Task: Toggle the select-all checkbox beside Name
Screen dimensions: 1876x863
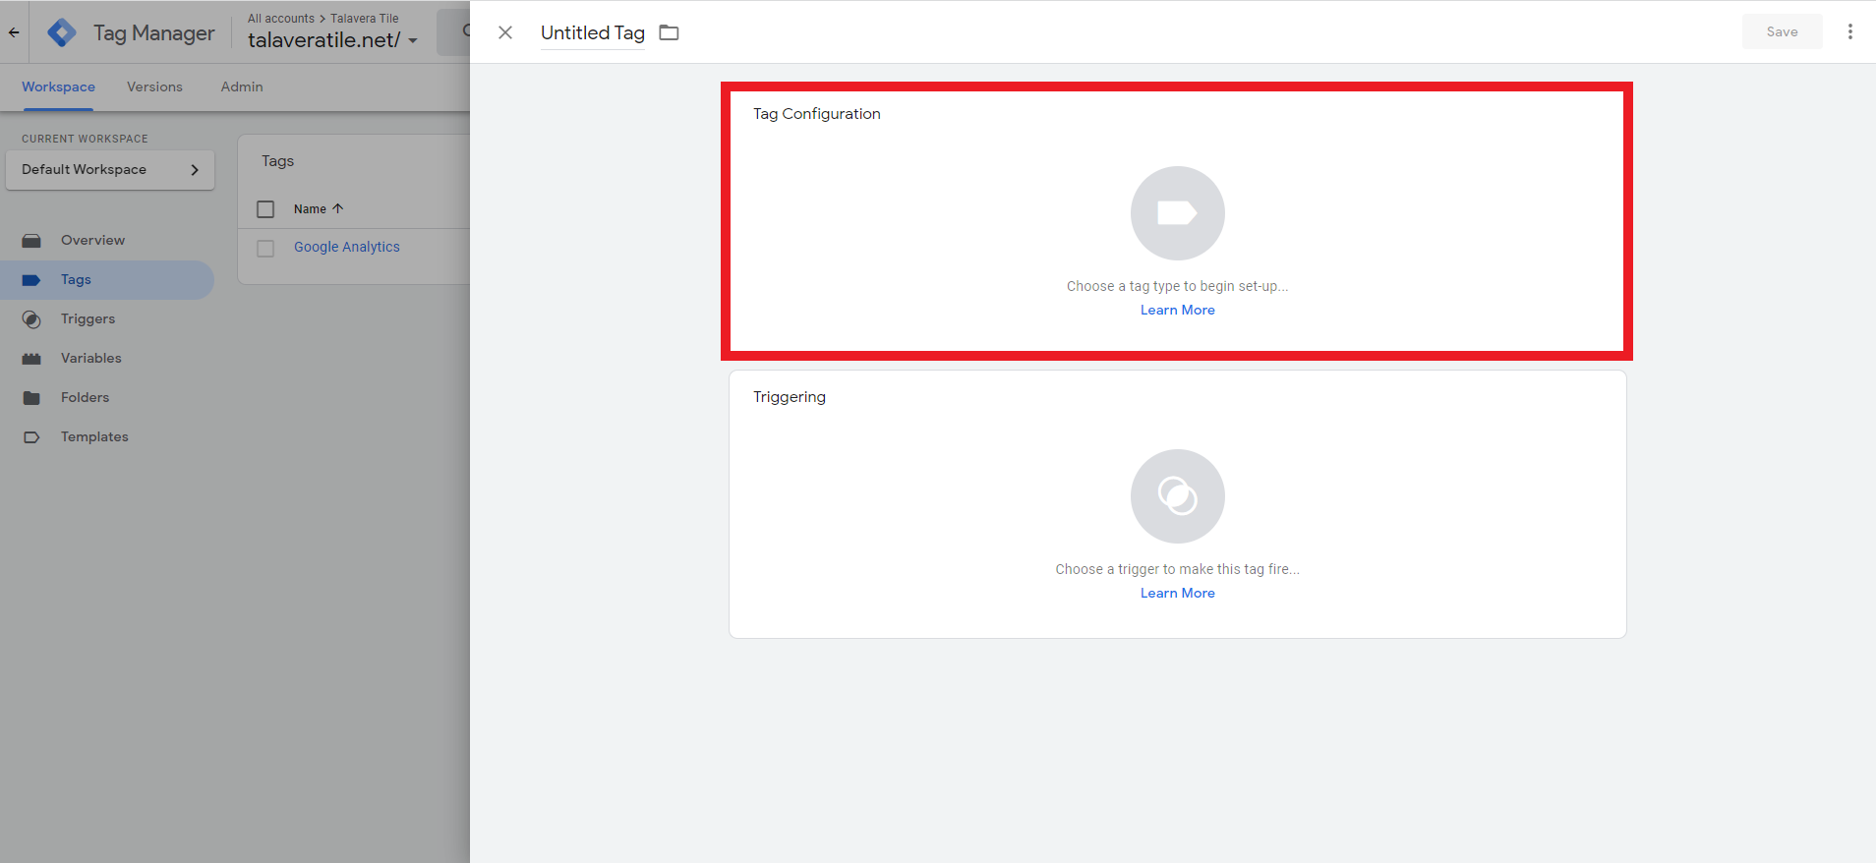Action: click(265, 209)
